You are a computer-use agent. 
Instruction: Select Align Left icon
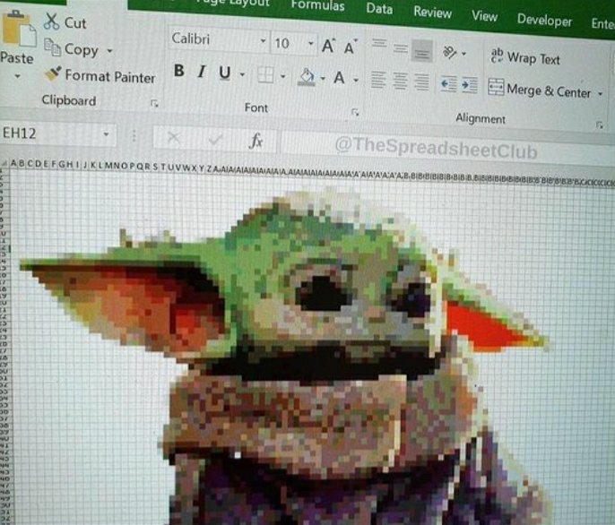coord(378,80)
